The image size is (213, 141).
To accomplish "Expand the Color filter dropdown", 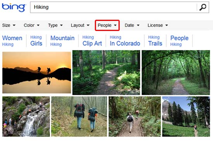I will pos(31,25).
